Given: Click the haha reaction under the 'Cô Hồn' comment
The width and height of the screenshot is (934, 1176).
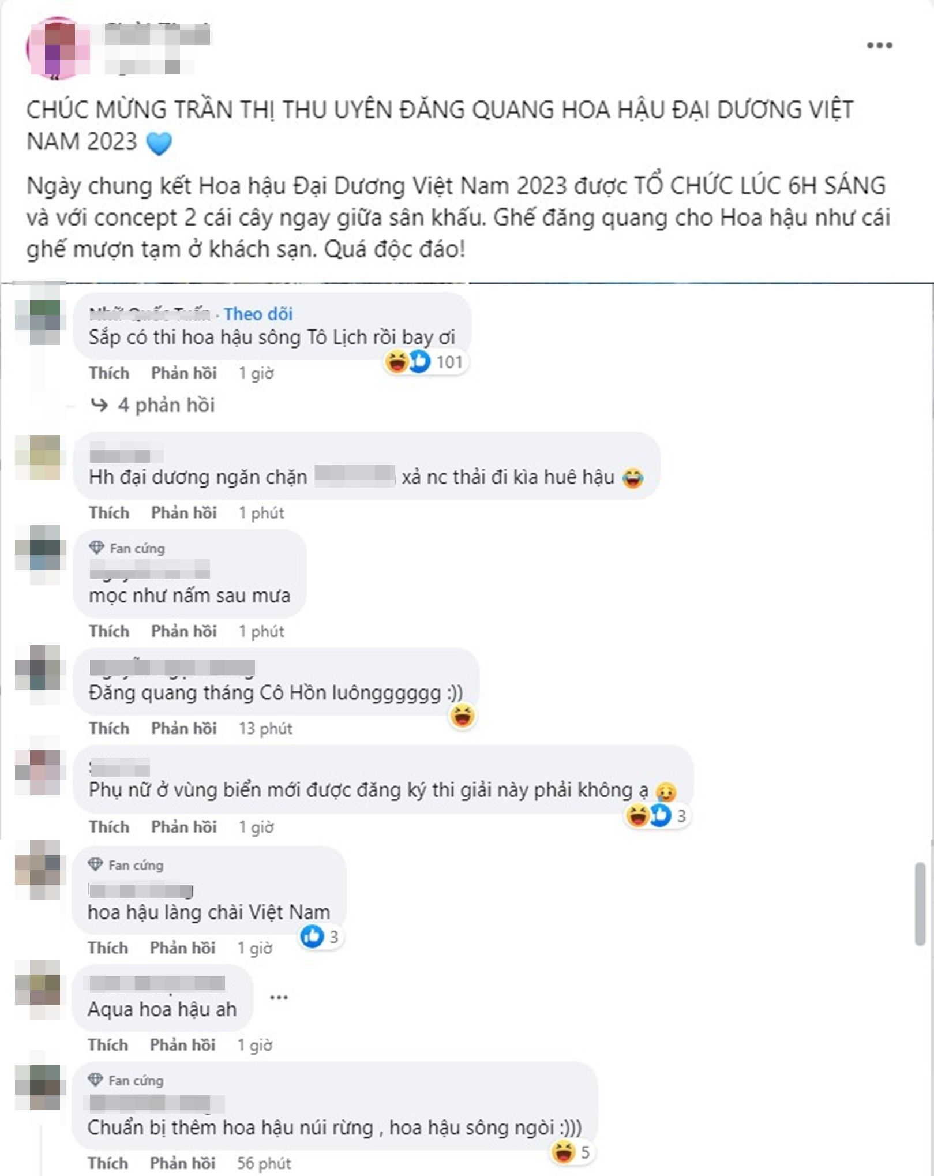Looking at the screenshot, I should click(463, 716).
